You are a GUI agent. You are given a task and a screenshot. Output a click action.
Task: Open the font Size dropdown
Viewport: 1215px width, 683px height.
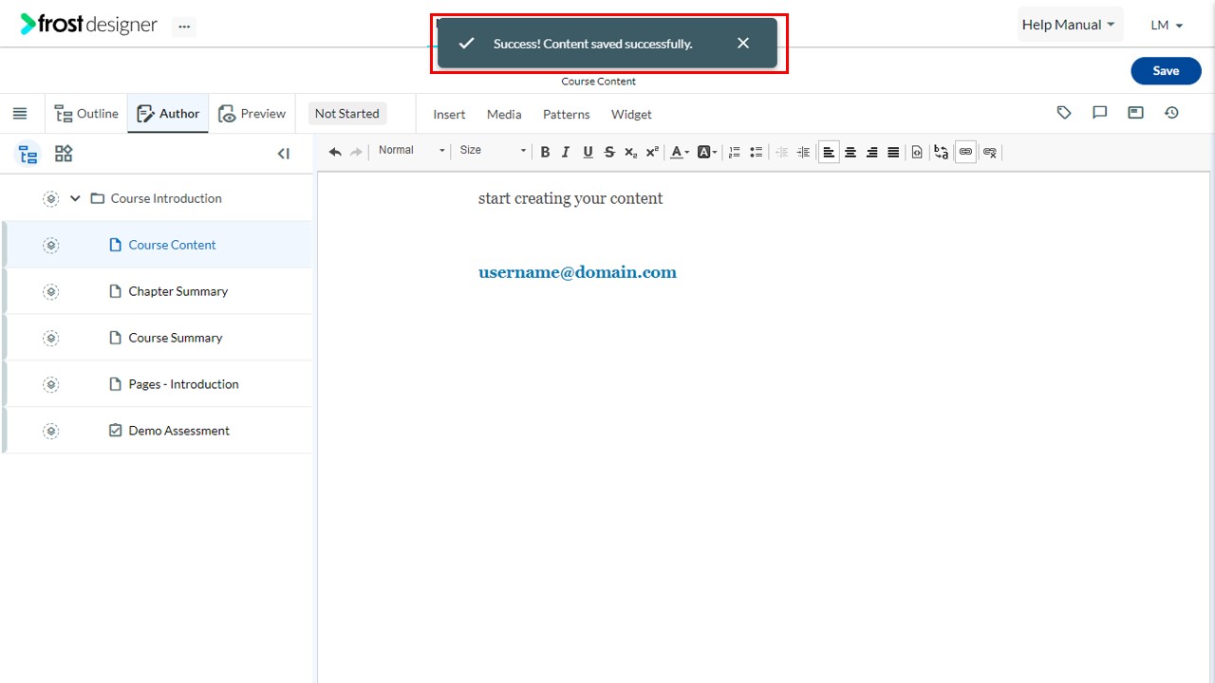tap(493, 150)
